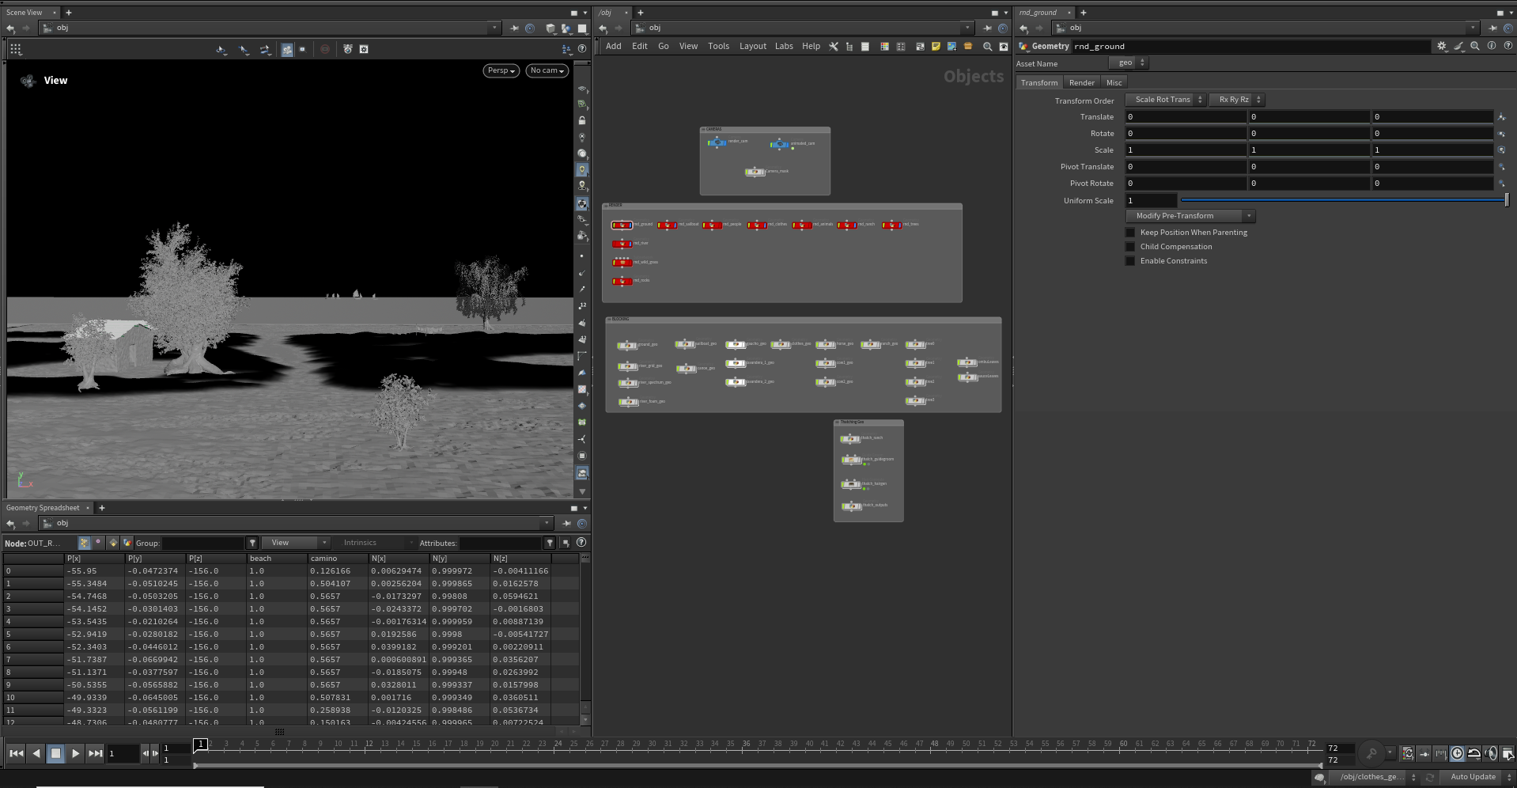This screenshot has height=788, width=1517.
Task: Open the Scale Rot Trans order dropdown
Action: pos(1165,100)
